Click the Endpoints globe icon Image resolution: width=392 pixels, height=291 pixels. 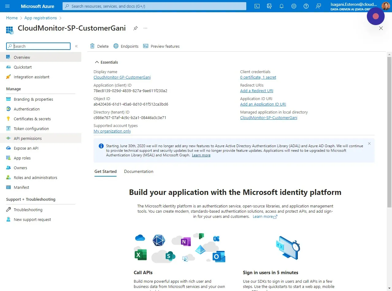(116, 46)
